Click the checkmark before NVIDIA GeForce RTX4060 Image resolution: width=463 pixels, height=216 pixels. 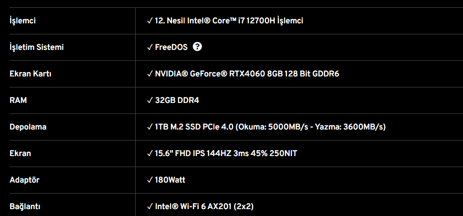150,74
